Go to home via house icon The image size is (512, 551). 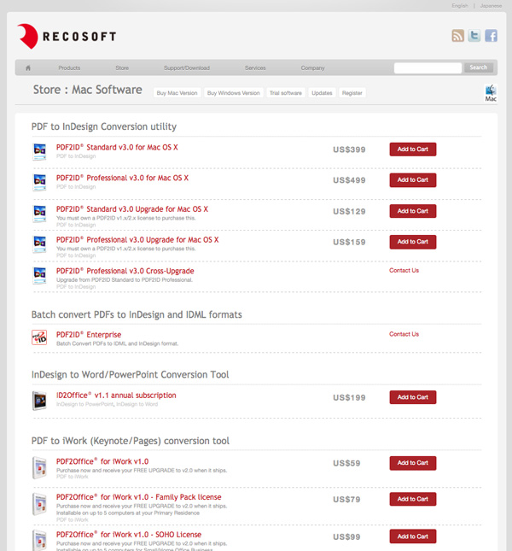(28, 67)
